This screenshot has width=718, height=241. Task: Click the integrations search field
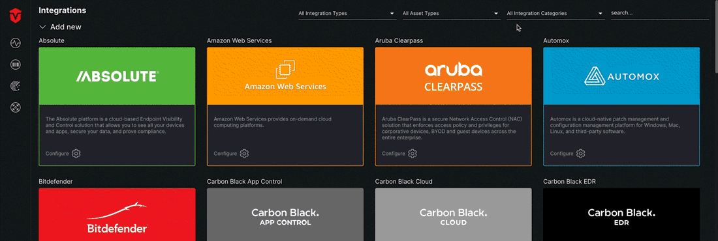tap(659, 13)
